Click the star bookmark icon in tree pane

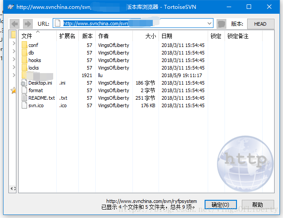(13, 90)
